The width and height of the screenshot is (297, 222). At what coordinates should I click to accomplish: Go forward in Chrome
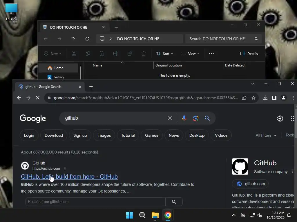pos(28,98)
